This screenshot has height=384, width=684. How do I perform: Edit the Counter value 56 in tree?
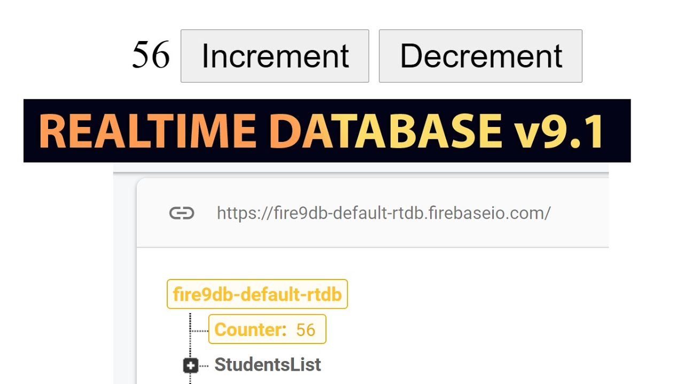pos(306,330)
